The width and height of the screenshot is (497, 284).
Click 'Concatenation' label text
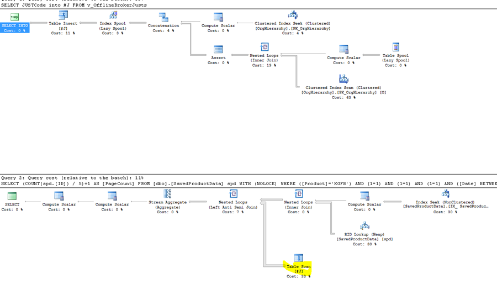[x=163, y=25]
